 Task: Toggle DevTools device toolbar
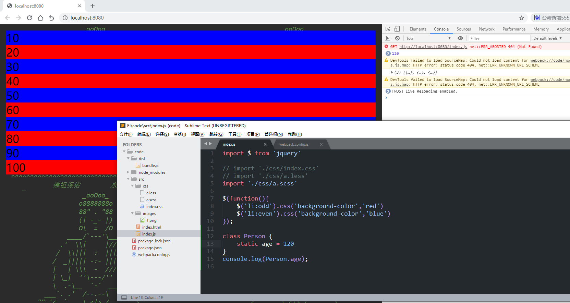[x=397, y=29]
